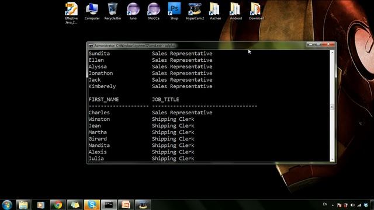
Task: Click the scrollbar down arrow in cmd
Action: (x=332, y=159)
